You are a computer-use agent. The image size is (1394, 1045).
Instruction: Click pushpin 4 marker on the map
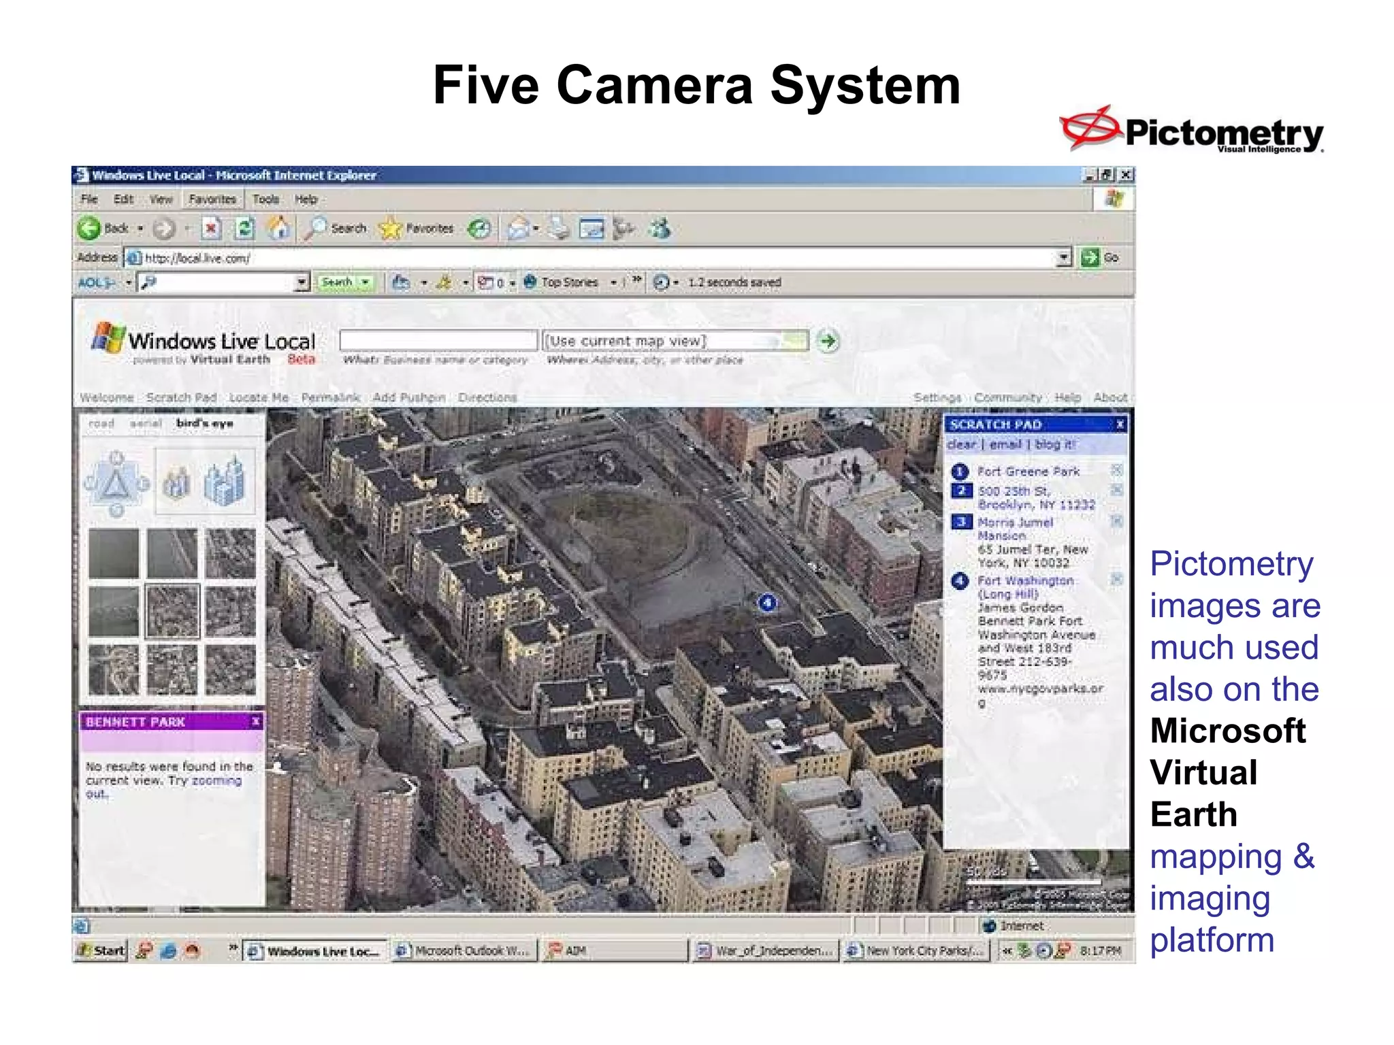[767, 603]
